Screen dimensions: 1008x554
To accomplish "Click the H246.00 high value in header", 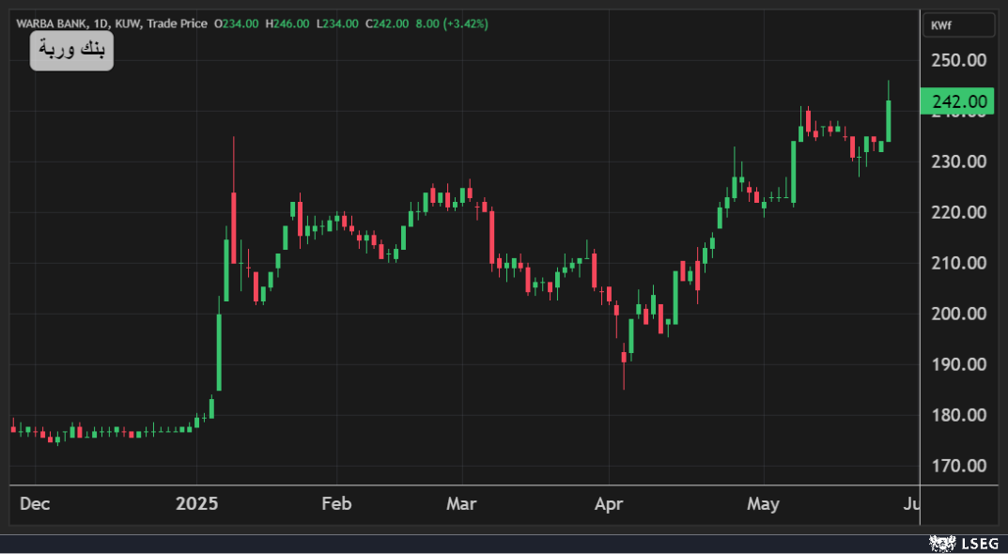I will coord(289,23).
